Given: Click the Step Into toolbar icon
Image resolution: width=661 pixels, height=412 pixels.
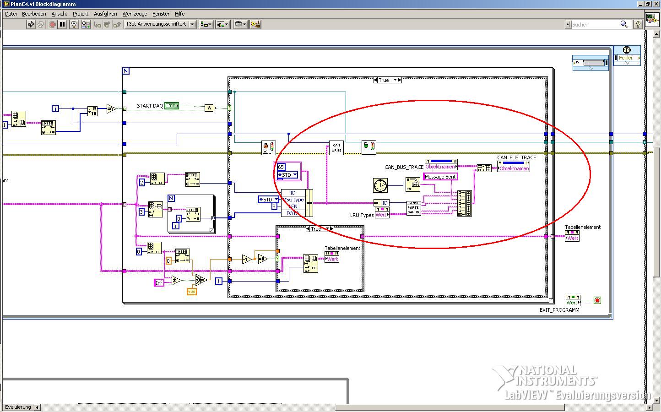Looking at the screenshot, I should [x=98, y=24].
